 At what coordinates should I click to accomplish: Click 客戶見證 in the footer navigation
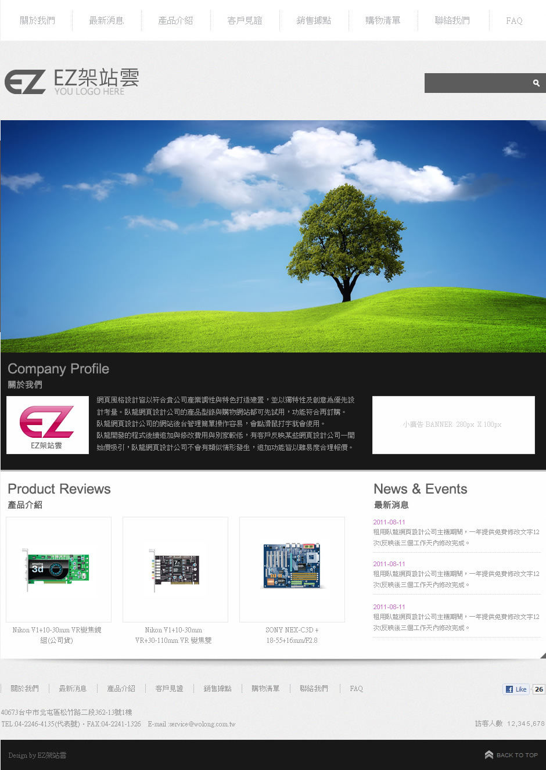point(169,689)
